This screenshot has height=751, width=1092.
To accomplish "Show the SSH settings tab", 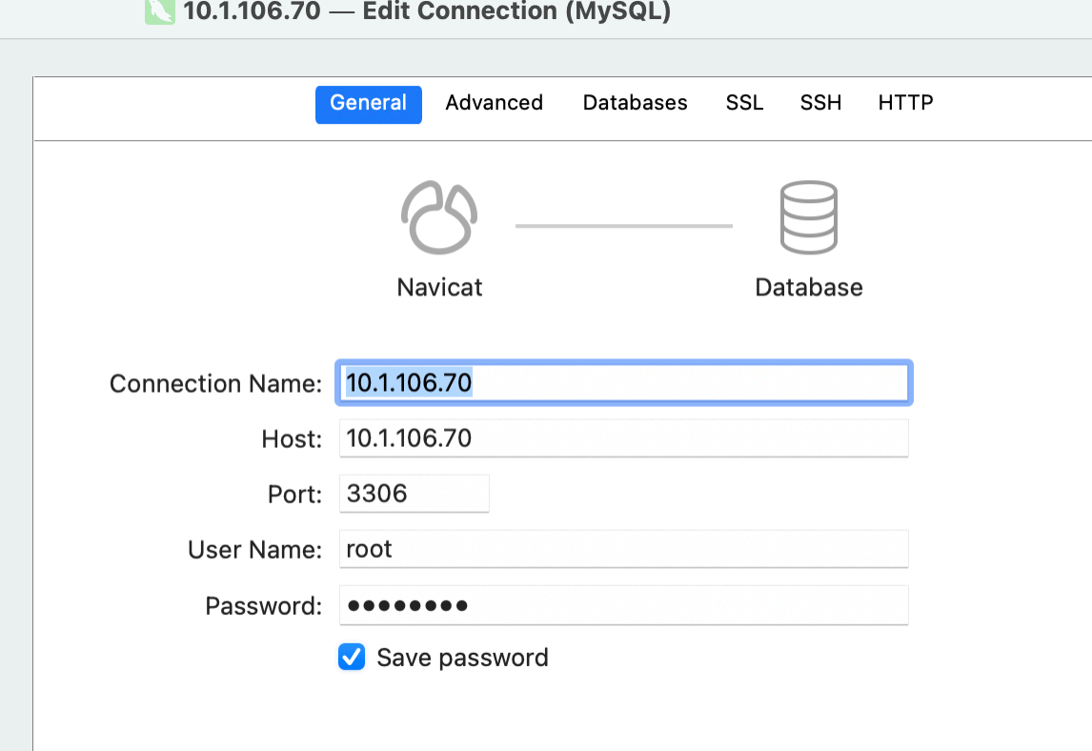I will (x=820, y=103).
